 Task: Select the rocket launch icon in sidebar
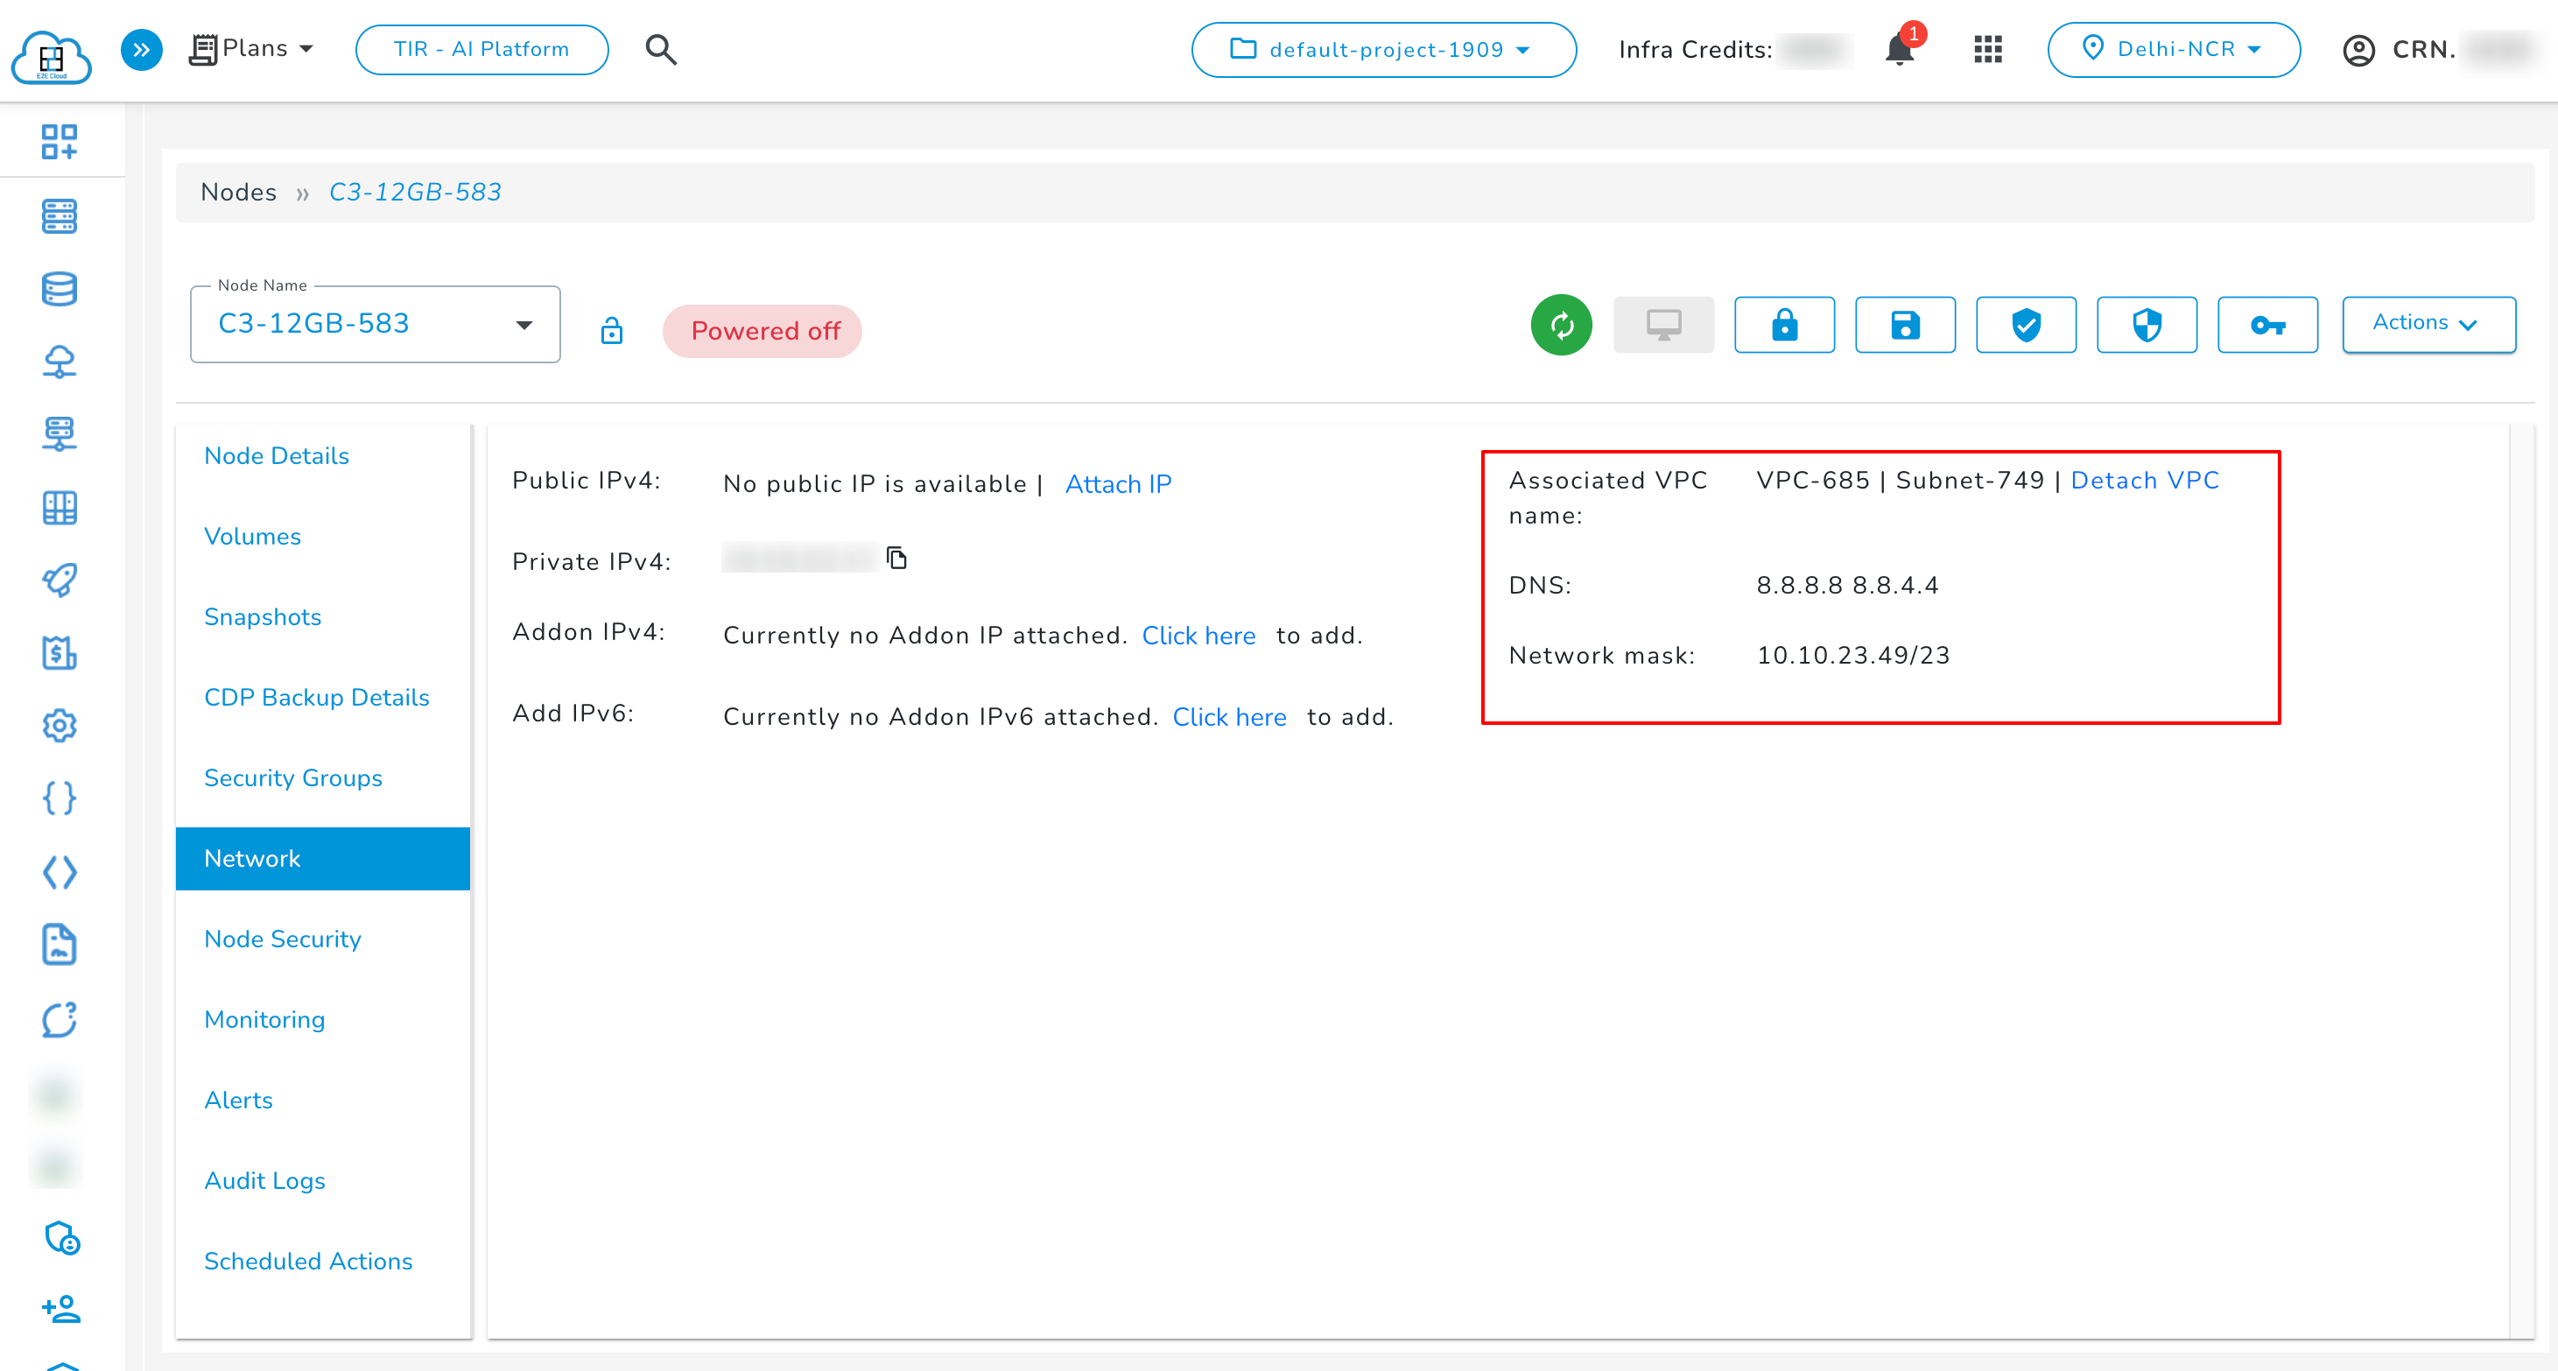click(x=59, y=580)
